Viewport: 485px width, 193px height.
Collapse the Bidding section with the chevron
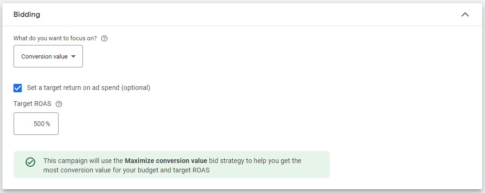(x=465, y=15)
